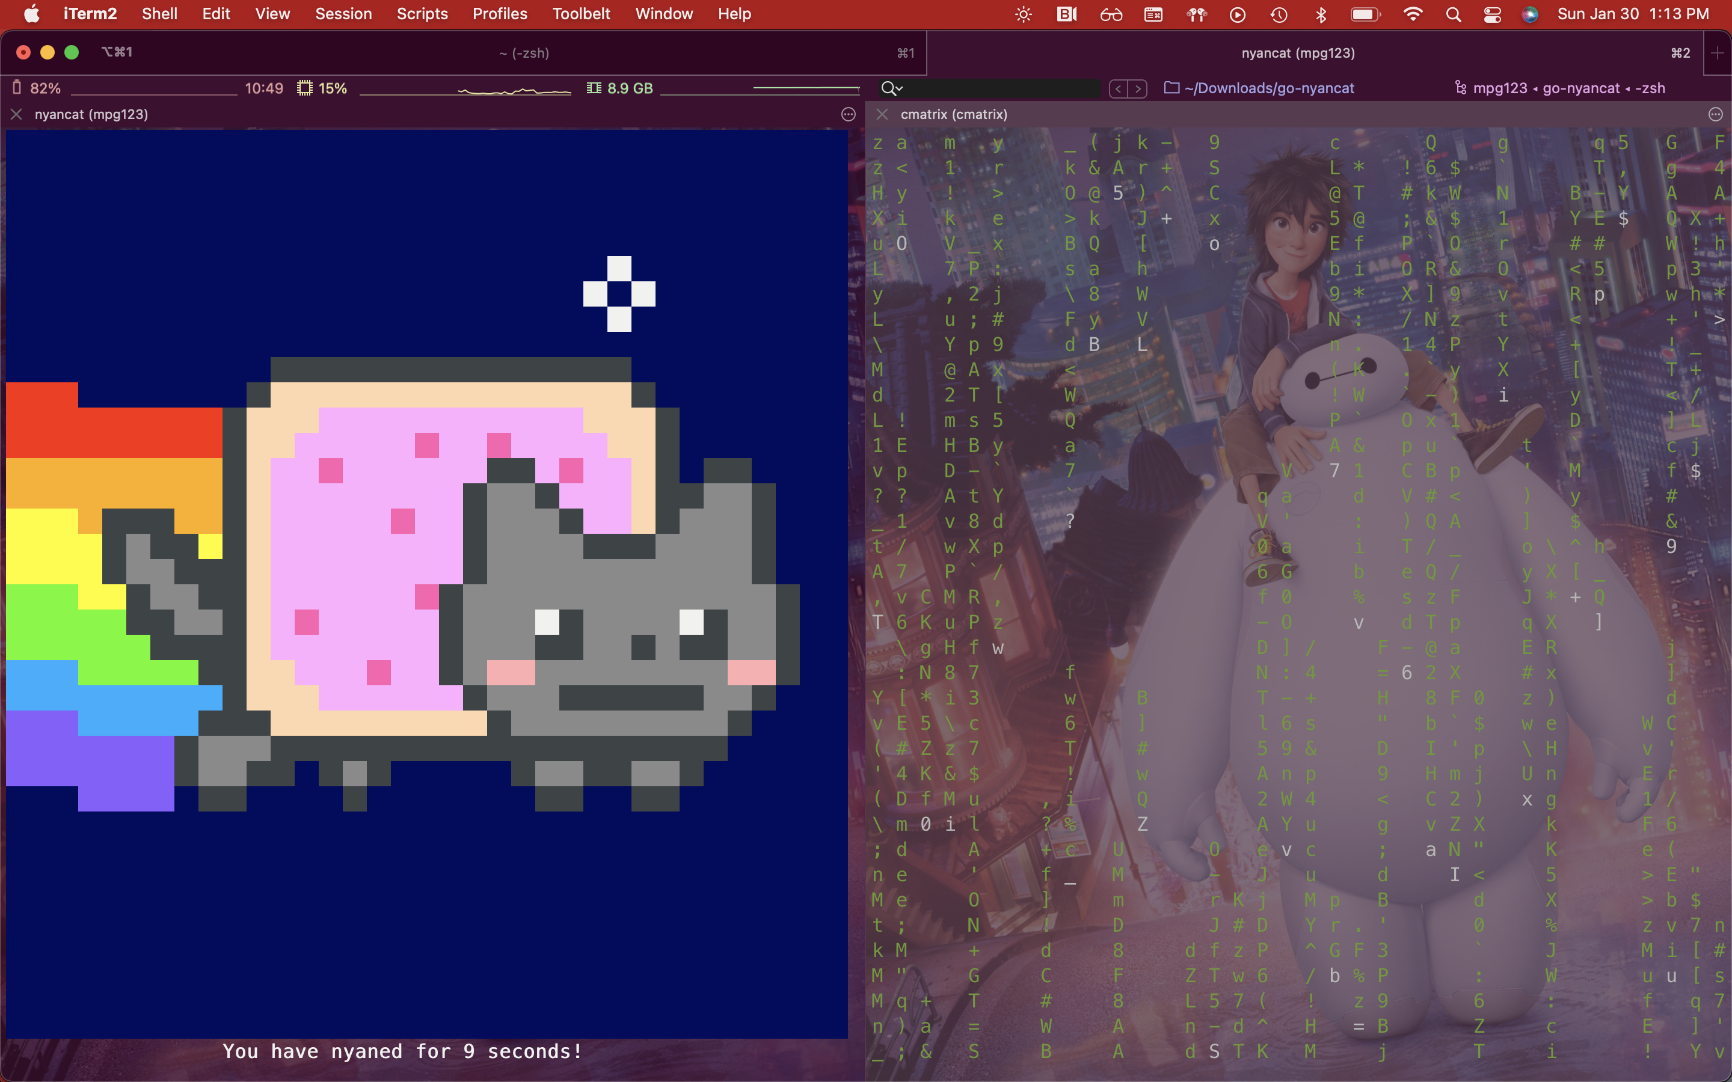Switch to the ~ (-zsh) tab

point(524,53)
